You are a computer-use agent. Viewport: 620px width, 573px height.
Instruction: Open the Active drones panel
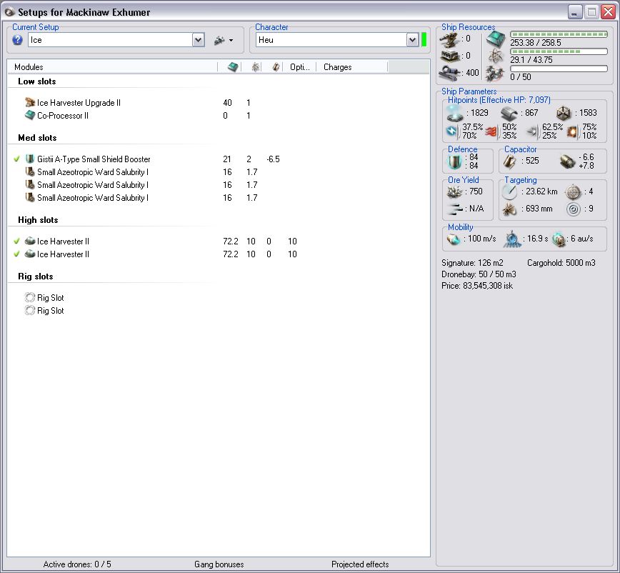pos(77,564)
